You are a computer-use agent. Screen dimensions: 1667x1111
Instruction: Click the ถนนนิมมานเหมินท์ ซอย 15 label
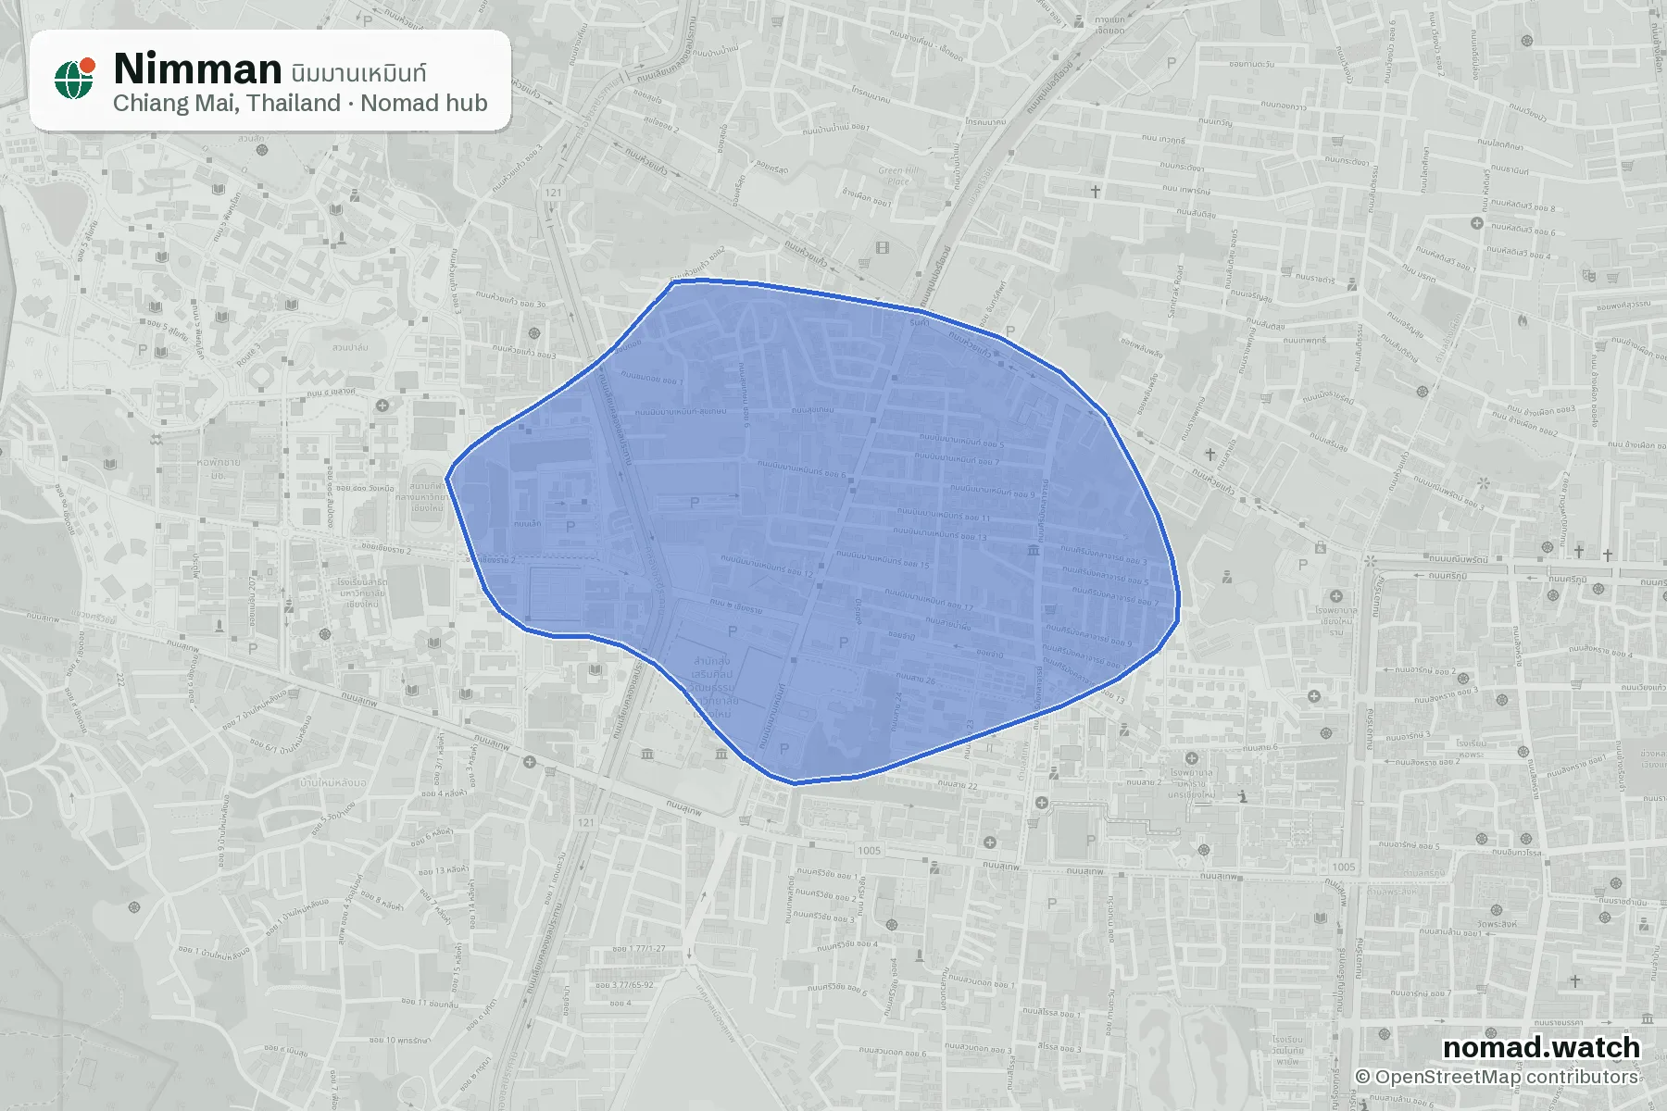pos(883,559)
